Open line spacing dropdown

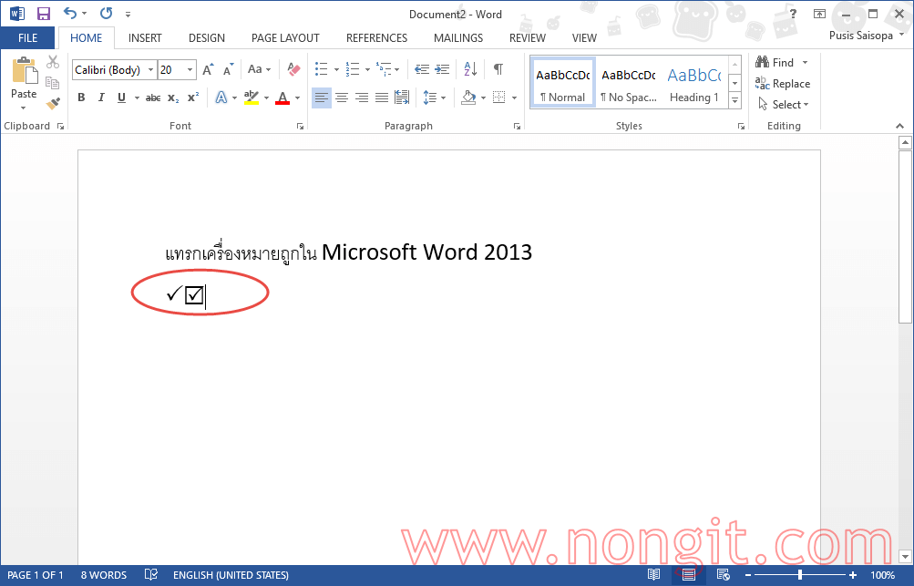(x=435, y=98)
